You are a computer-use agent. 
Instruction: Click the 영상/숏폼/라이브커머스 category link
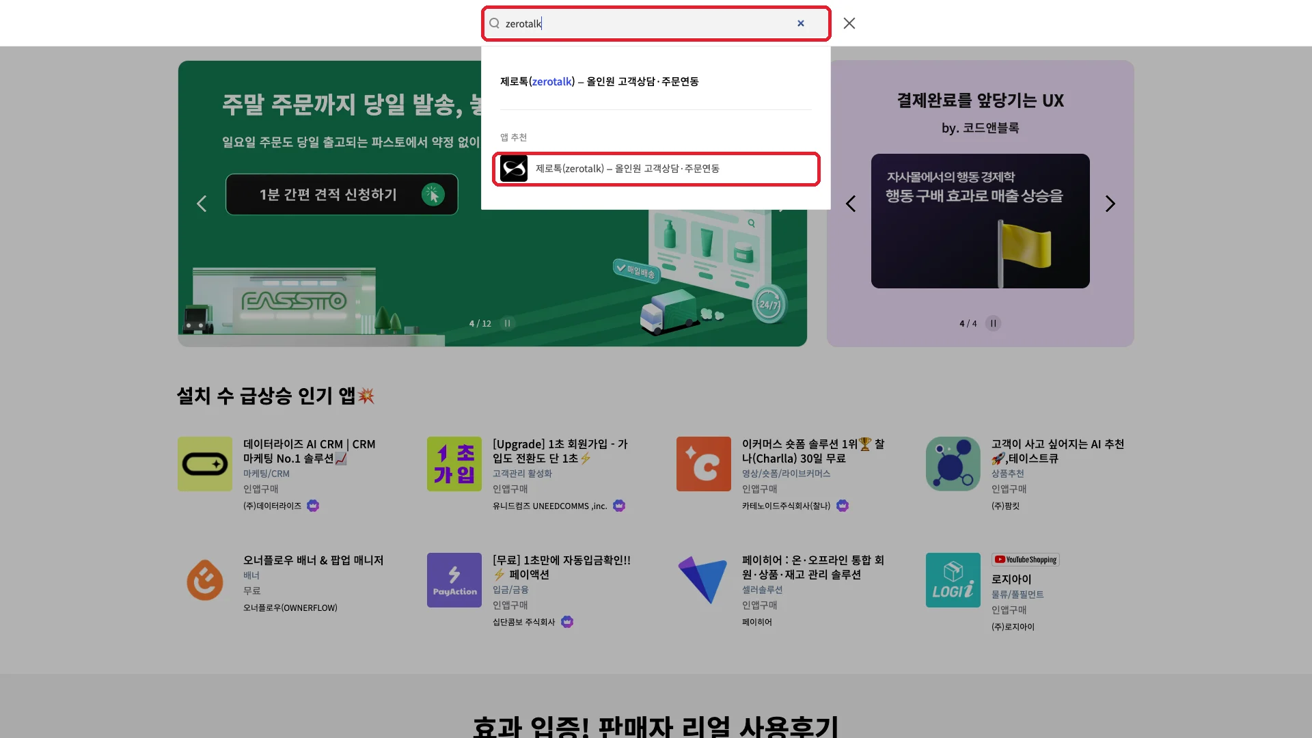787,474
